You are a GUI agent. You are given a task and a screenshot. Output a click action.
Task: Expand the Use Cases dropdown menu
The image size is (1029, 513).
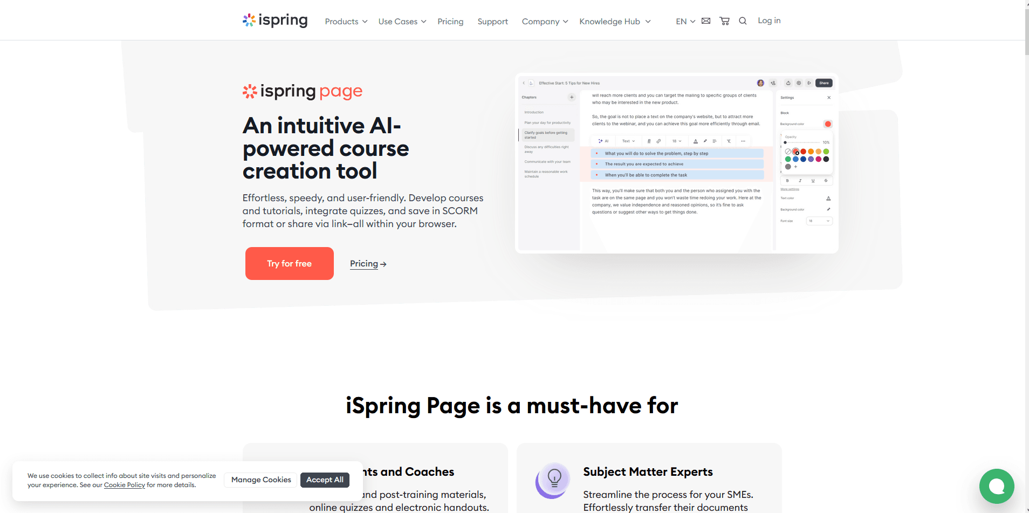point(402,22)
